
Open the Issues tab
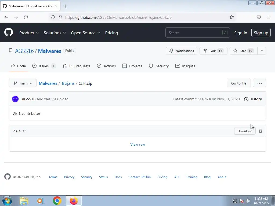44,66
